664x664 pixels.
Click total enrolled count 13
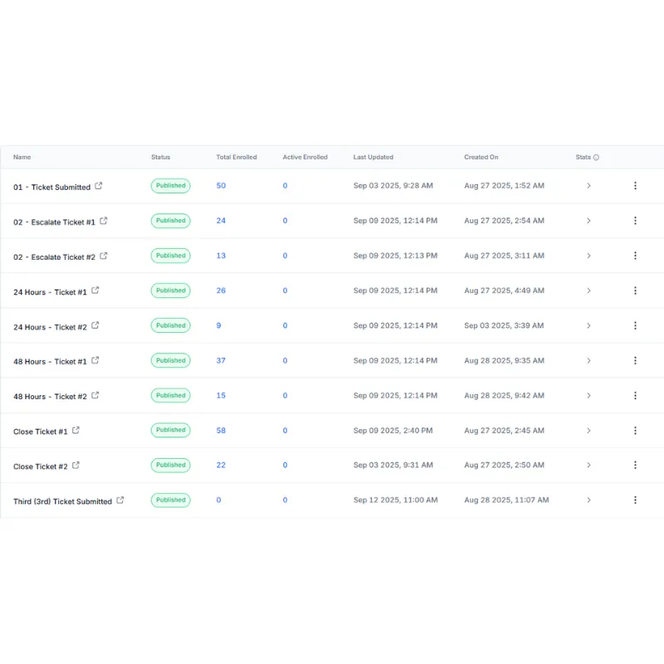point(221,256)
